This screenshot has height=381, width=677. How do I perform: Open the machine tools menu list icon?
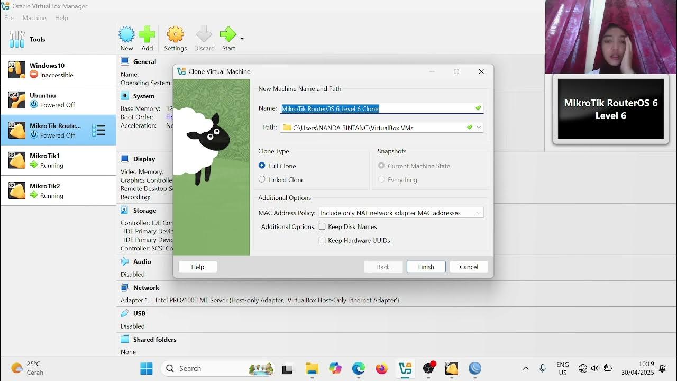[x=98, y=130]
